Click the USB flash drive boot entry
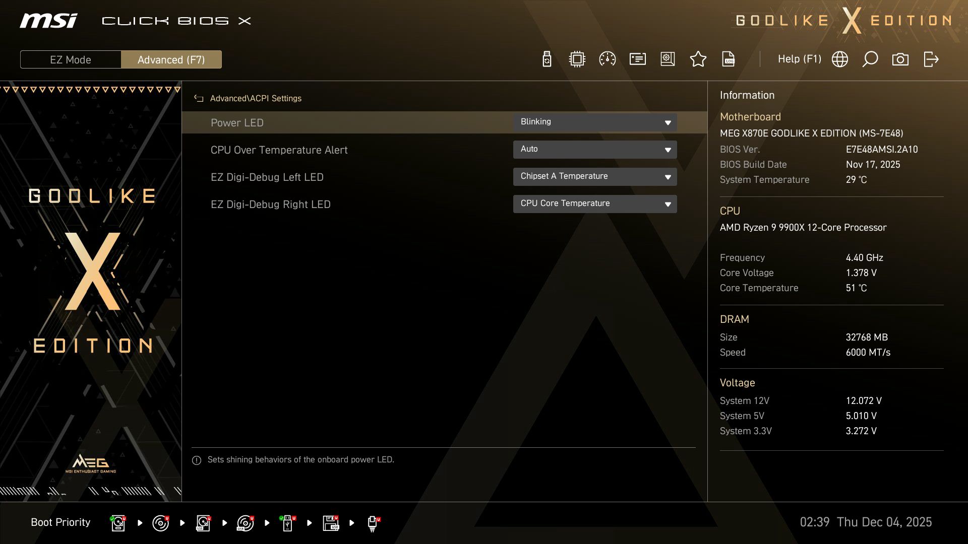 (x=288, y=523)
